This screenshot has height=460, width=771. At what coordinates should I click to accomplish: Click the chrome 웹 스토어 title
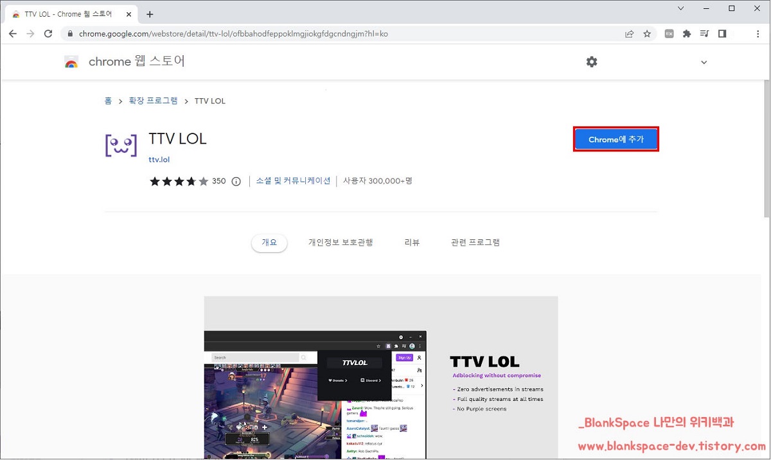(137, 61)
